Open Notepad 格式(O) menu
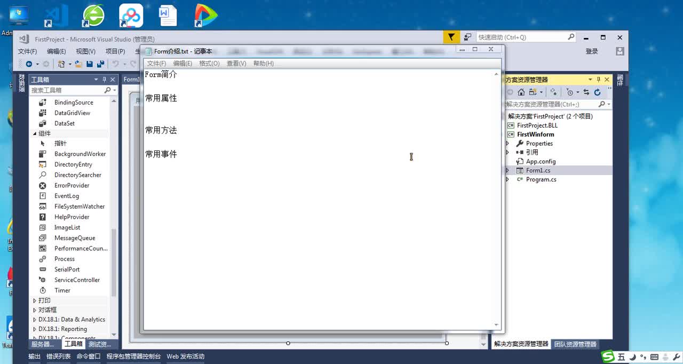The height and width of the screenshot is (364, 683). [x=209, y=63]
